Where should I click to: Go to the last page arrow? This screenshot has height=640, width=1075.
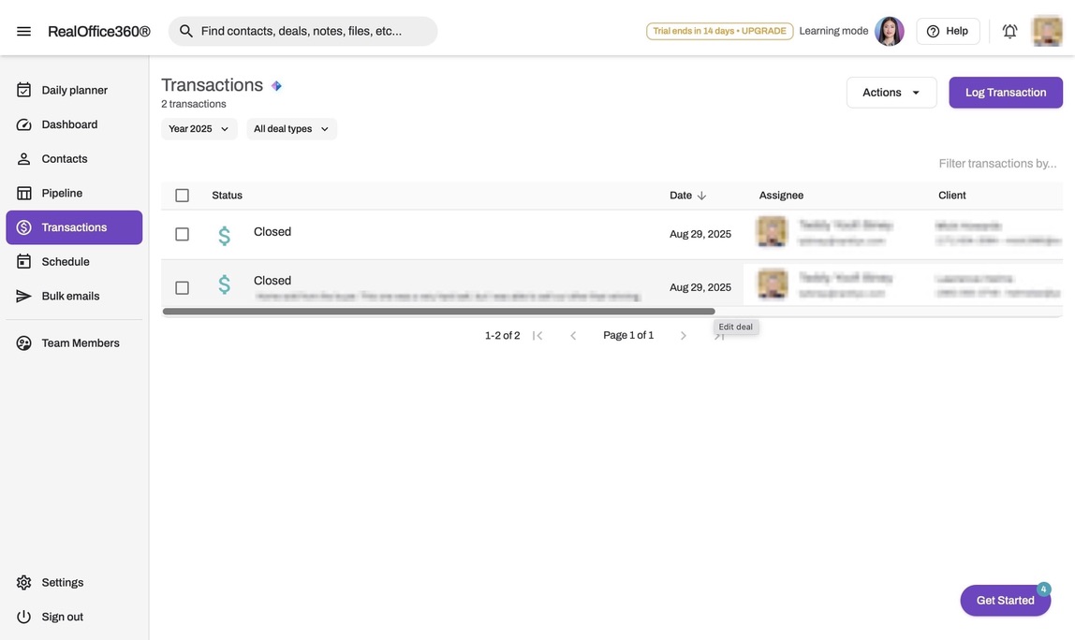(719, 336)
